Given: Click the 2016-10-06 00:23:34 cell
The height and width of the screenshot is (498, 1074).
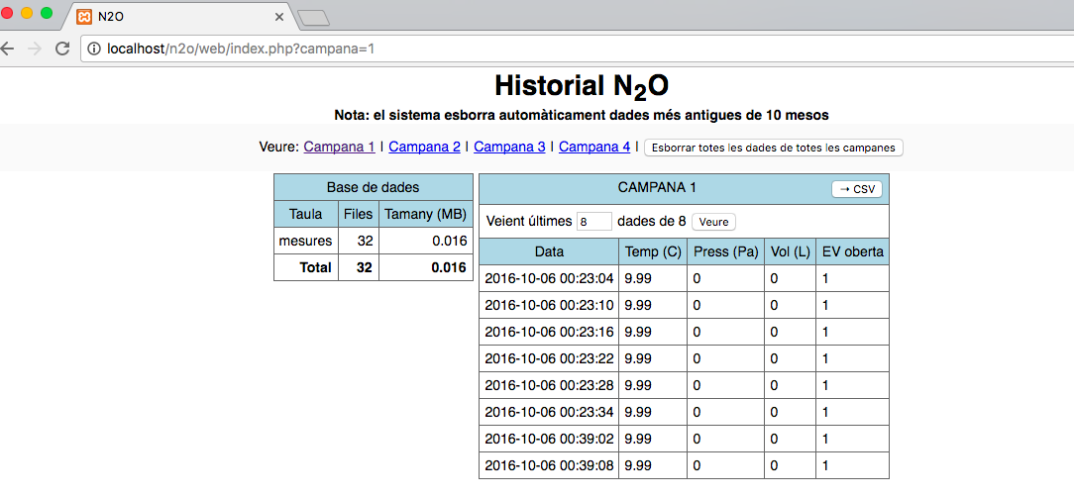Looking at the screenshot, I should pyautogui.click(x=549, y=412).
